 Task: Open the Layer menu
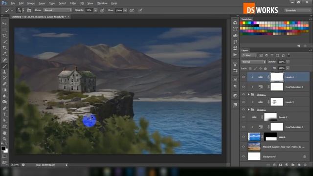click(42, 3)
